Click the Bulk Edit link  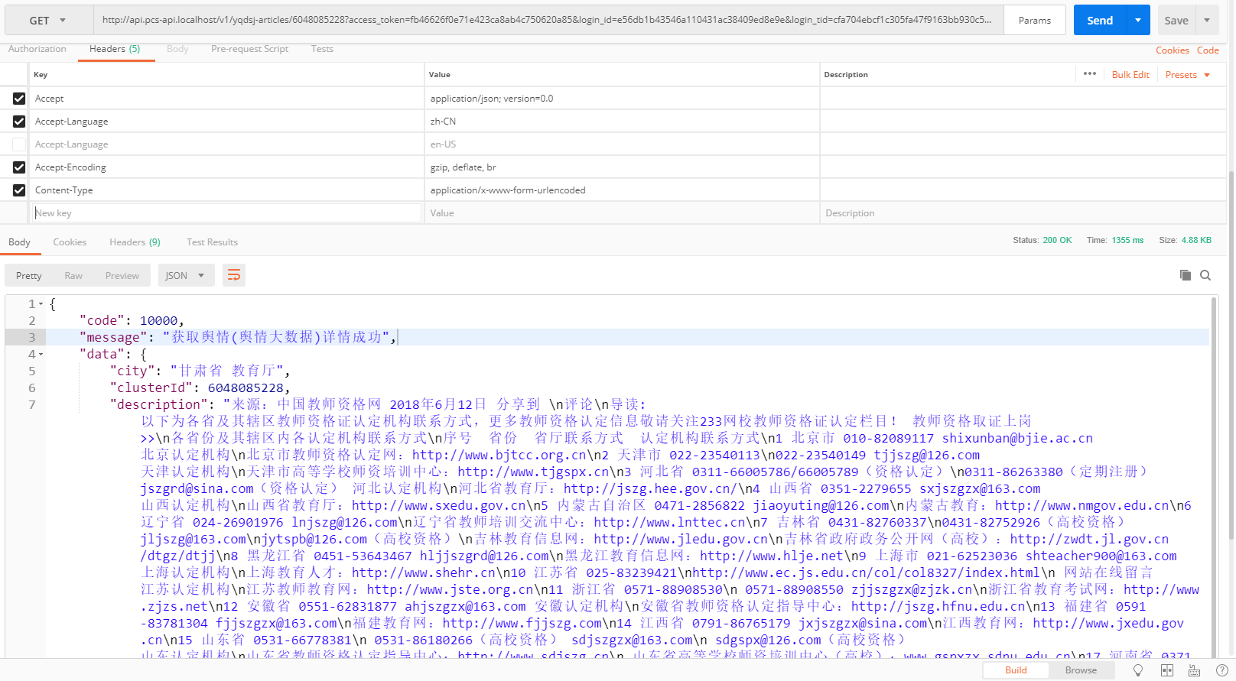point(1130,75)
